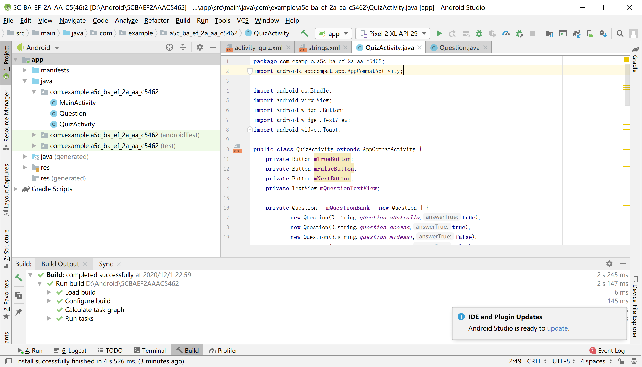Open the Analyze menu
This screenshot has width=642, height=367.
(126, 20)
